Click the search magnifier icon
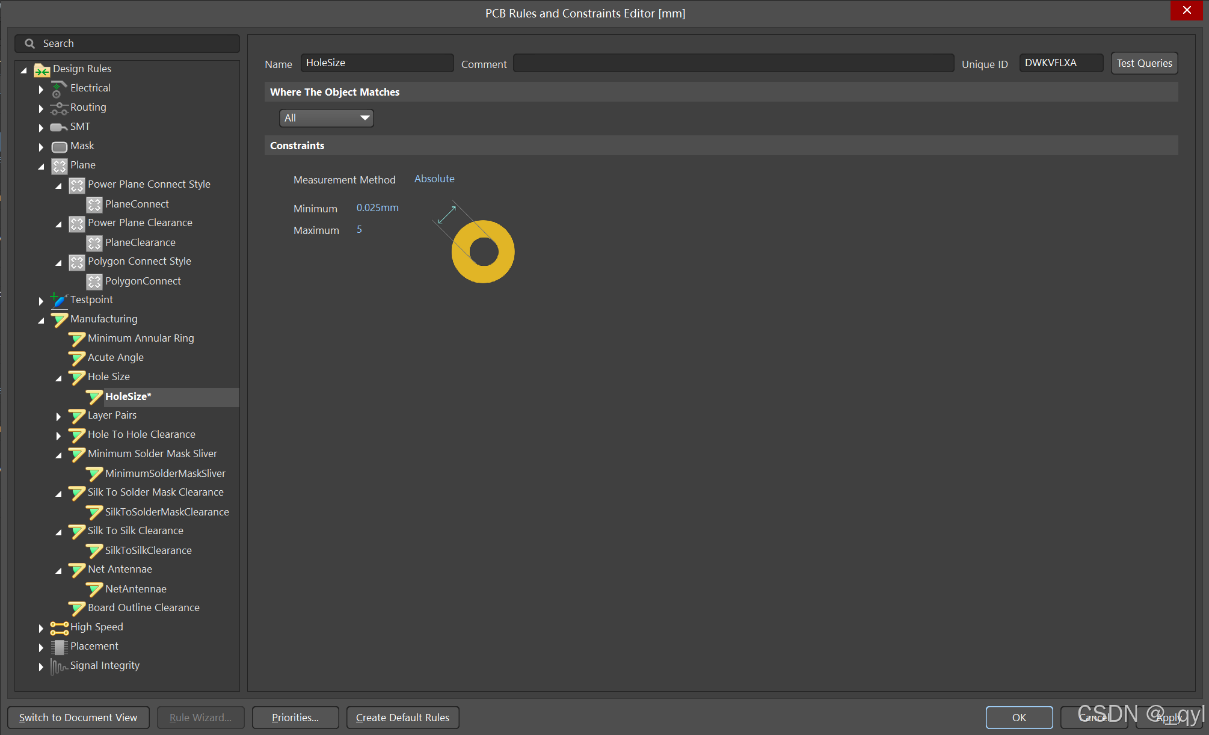The image size is (1209, 735). [x=29, y=43]
